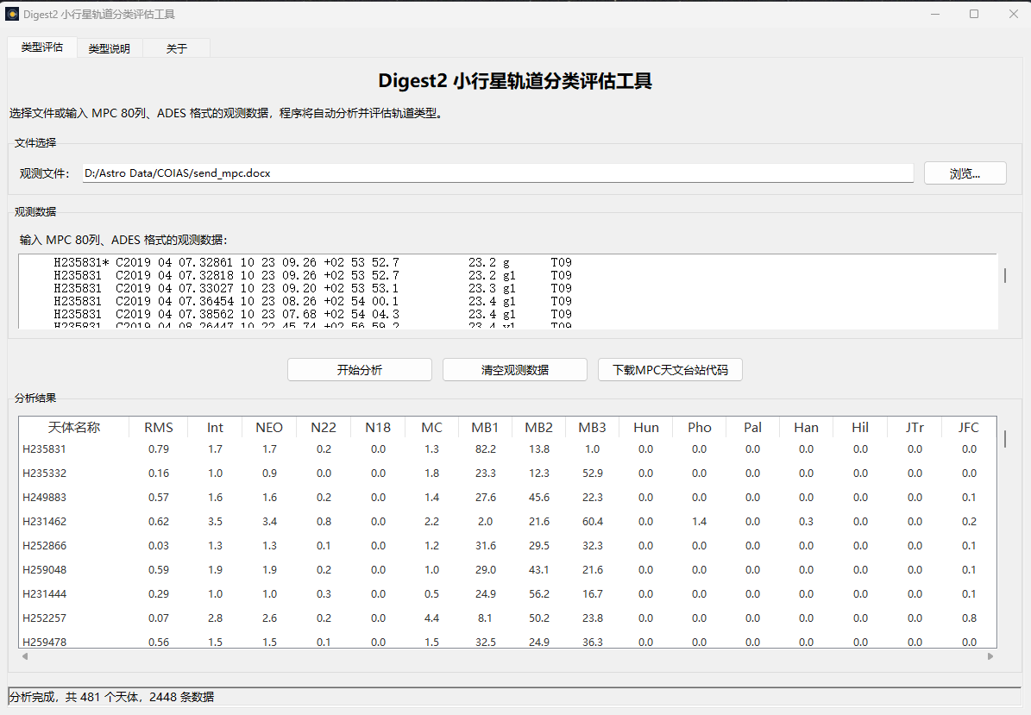Sort by the RMS column header
The height and width of the screenshot is (715, 1031).
[x=159, y=427]
